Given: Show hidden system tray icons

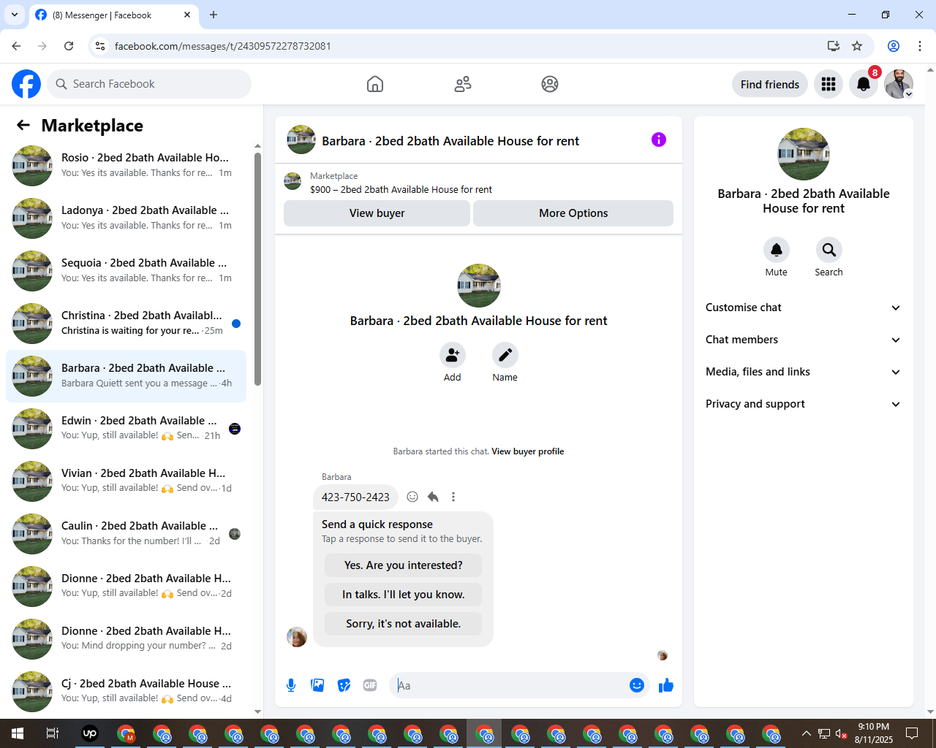Looking at the screenshot, I should click(806, 733).
